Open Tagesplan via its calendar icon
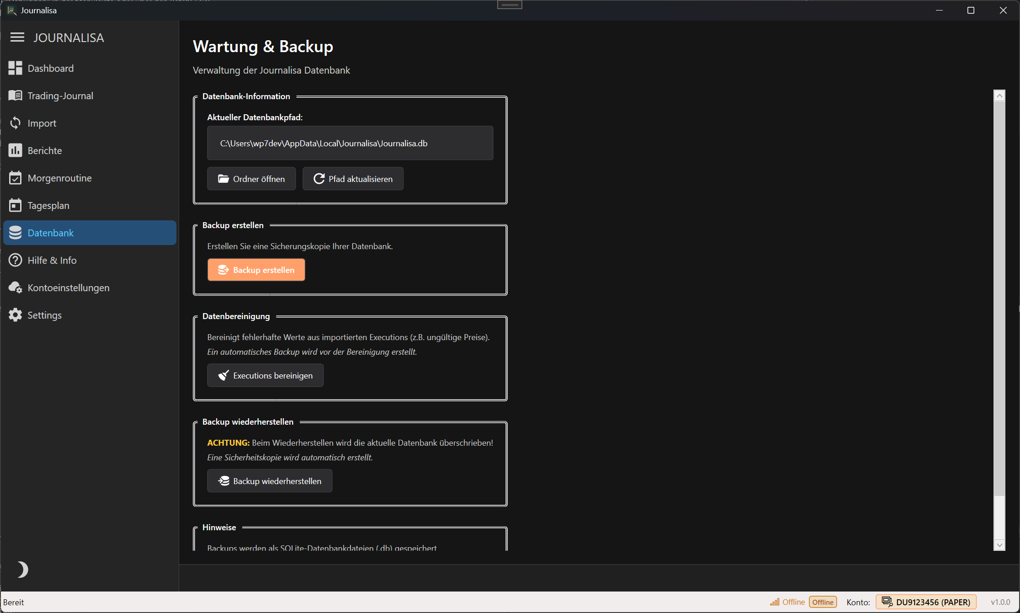 coord(15,205)
